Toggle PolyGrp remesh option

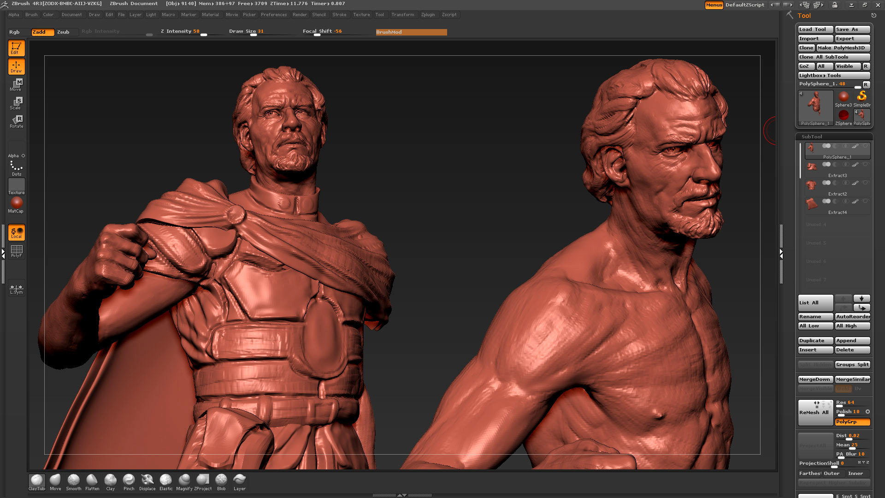(x=852, y=422)
